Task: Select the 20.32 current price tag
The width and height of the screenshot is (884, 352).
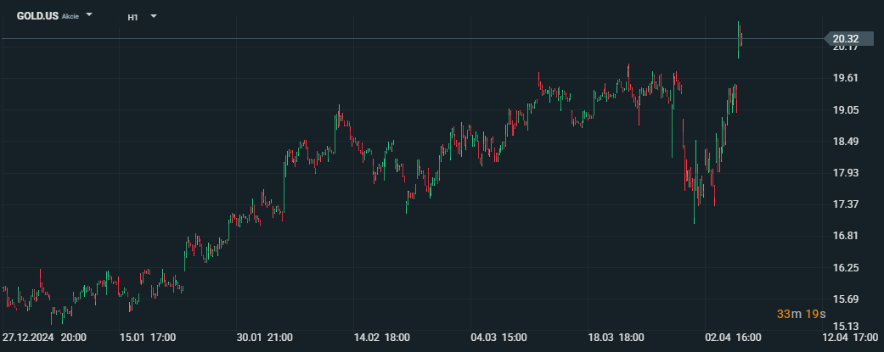Action: [848, 39]
